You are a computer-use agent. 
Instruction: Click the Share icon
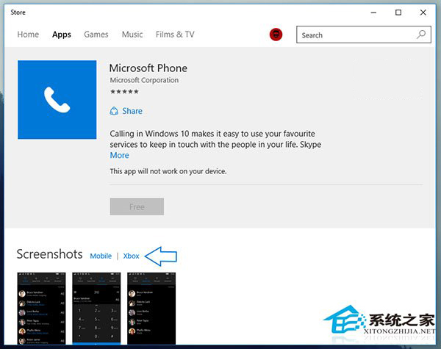[114, 111]
